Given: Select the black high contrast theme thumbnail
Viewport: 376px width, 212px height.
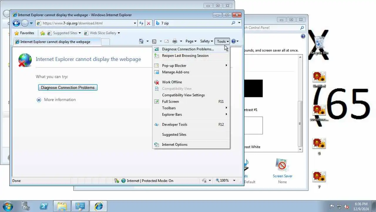Looking at the screenshot, I should pyautogui.click(x=254, y=88).
